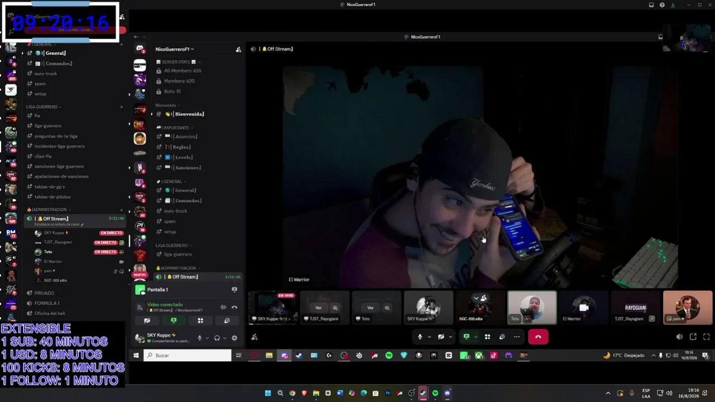Open the soundboard in call controls bar
The width and height of the screenshot is (715, 402).
(502, 337)
